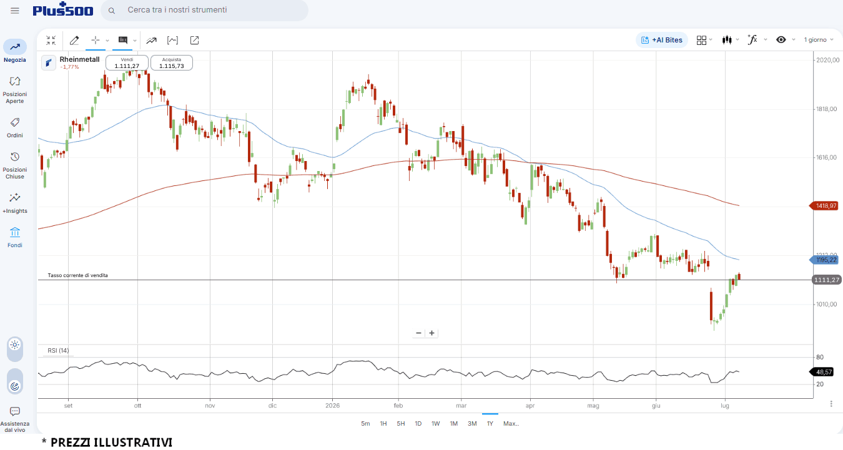Screen dimensions: 843x450
Task: Expand the 1 giorno interval dropdown
Action: [819, 40]
